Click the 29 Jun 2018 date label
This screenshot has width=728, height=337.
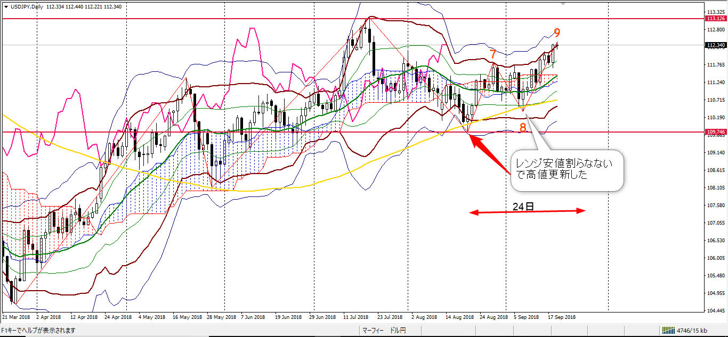coord(323,317)
